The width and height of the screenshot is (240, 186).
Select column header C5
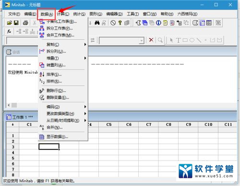tap(109, 124)
